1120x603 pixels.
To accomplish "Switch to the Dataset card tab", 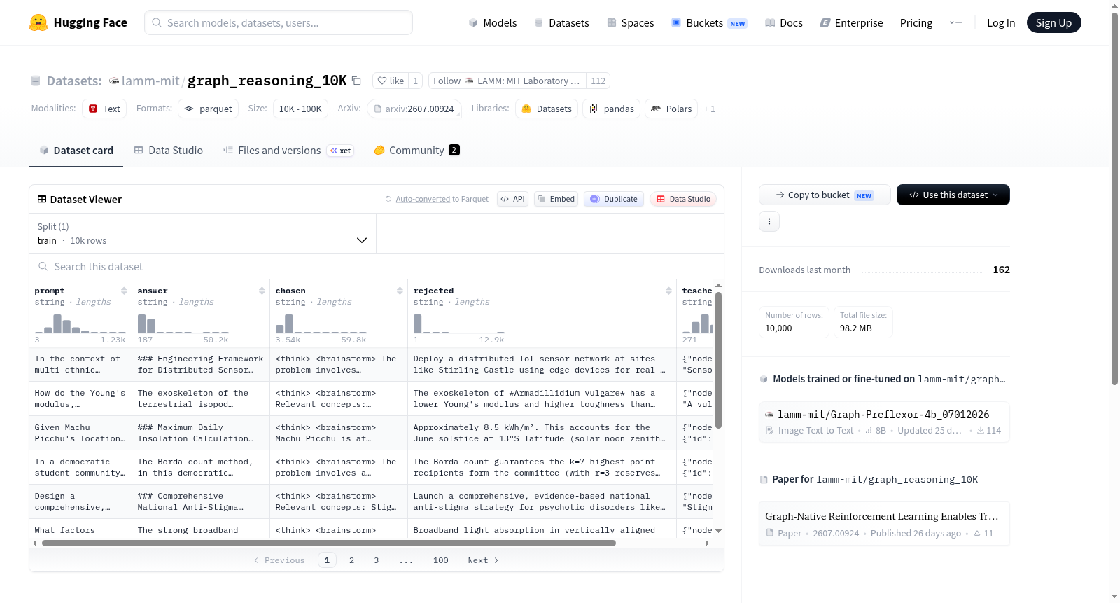I will pos(76,150).
